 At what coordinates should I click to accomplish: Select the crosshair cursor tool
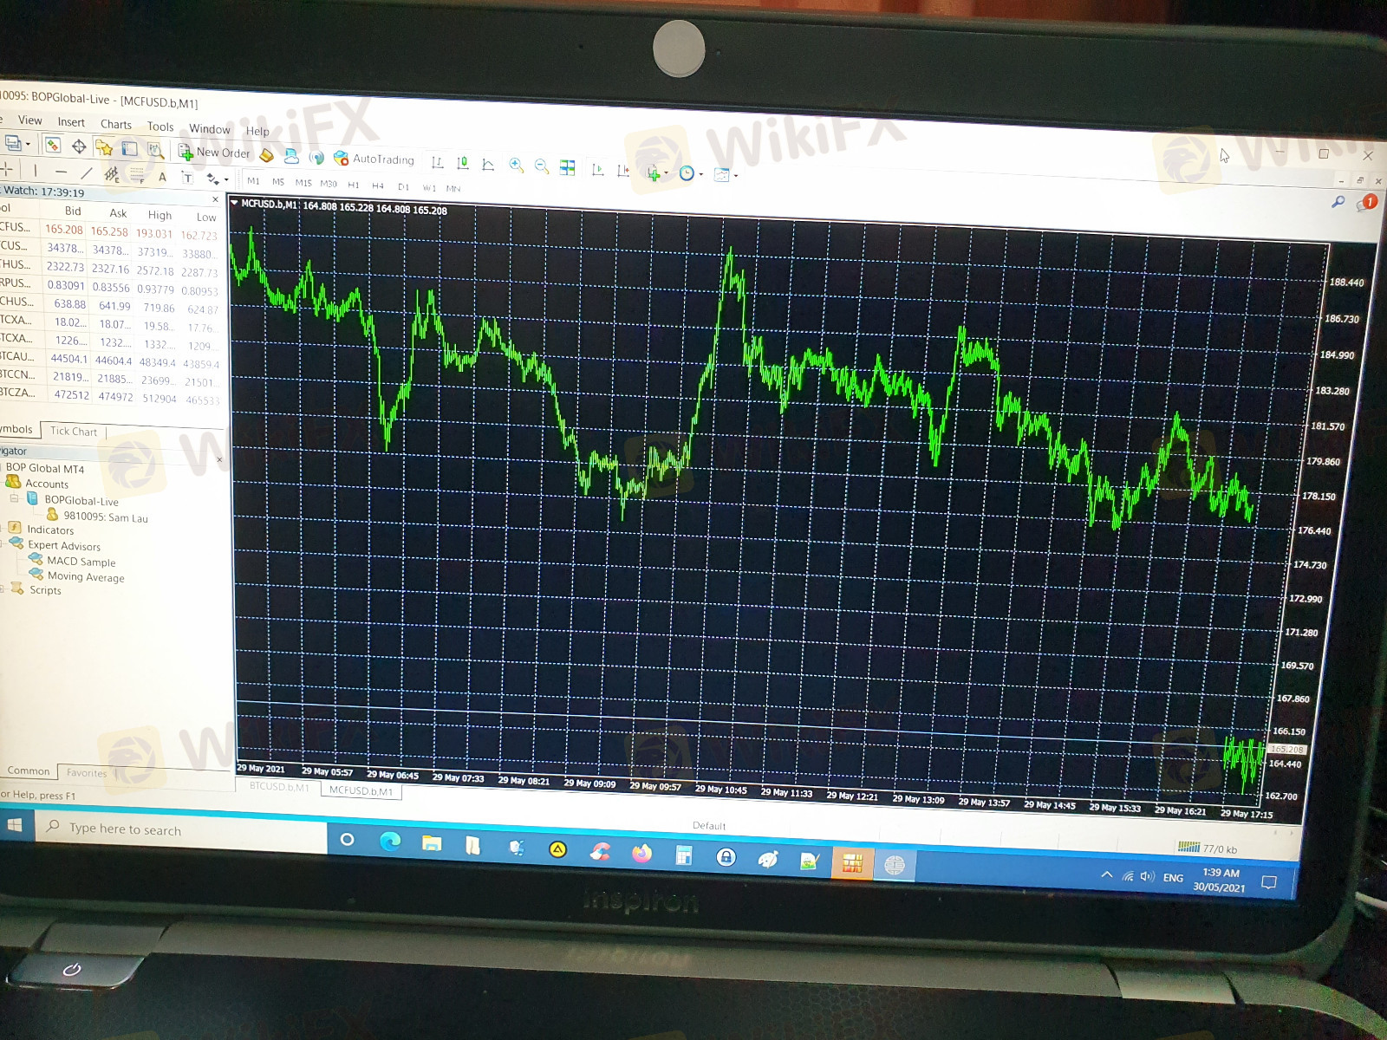(7, 168)
